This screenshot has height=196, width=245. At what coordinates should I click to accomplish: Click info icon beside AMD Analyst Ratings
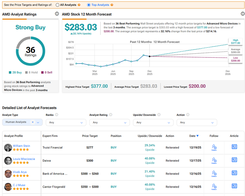click(x=57, y=14)
